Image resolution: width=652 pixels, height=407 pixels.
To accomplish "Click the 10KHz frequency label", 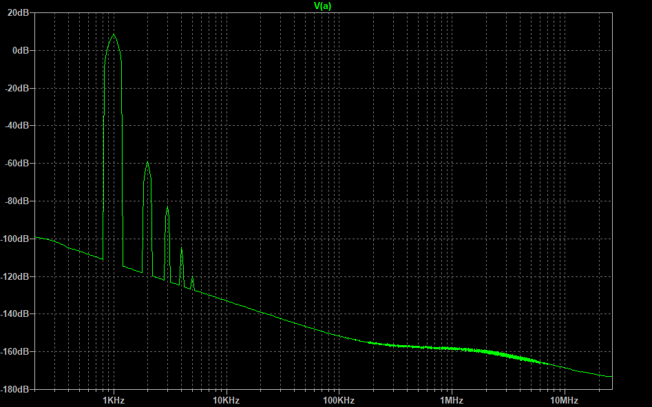I will click(x=227, y=400).
